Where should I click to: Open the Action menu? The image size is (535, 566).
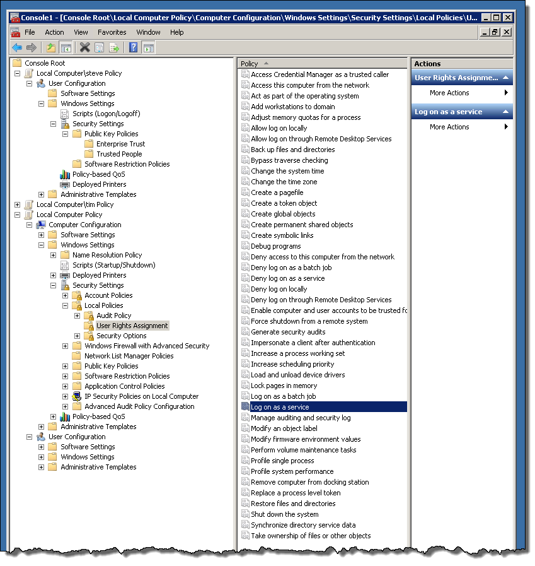(x=54, y=32)
